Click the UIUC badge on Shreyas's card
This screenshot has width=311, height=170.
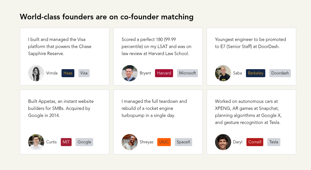164,142
